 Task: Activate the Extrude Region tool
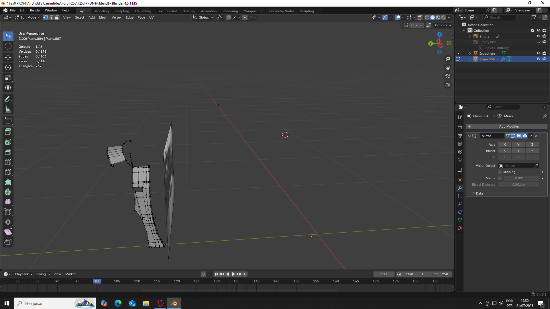point(8,132)
